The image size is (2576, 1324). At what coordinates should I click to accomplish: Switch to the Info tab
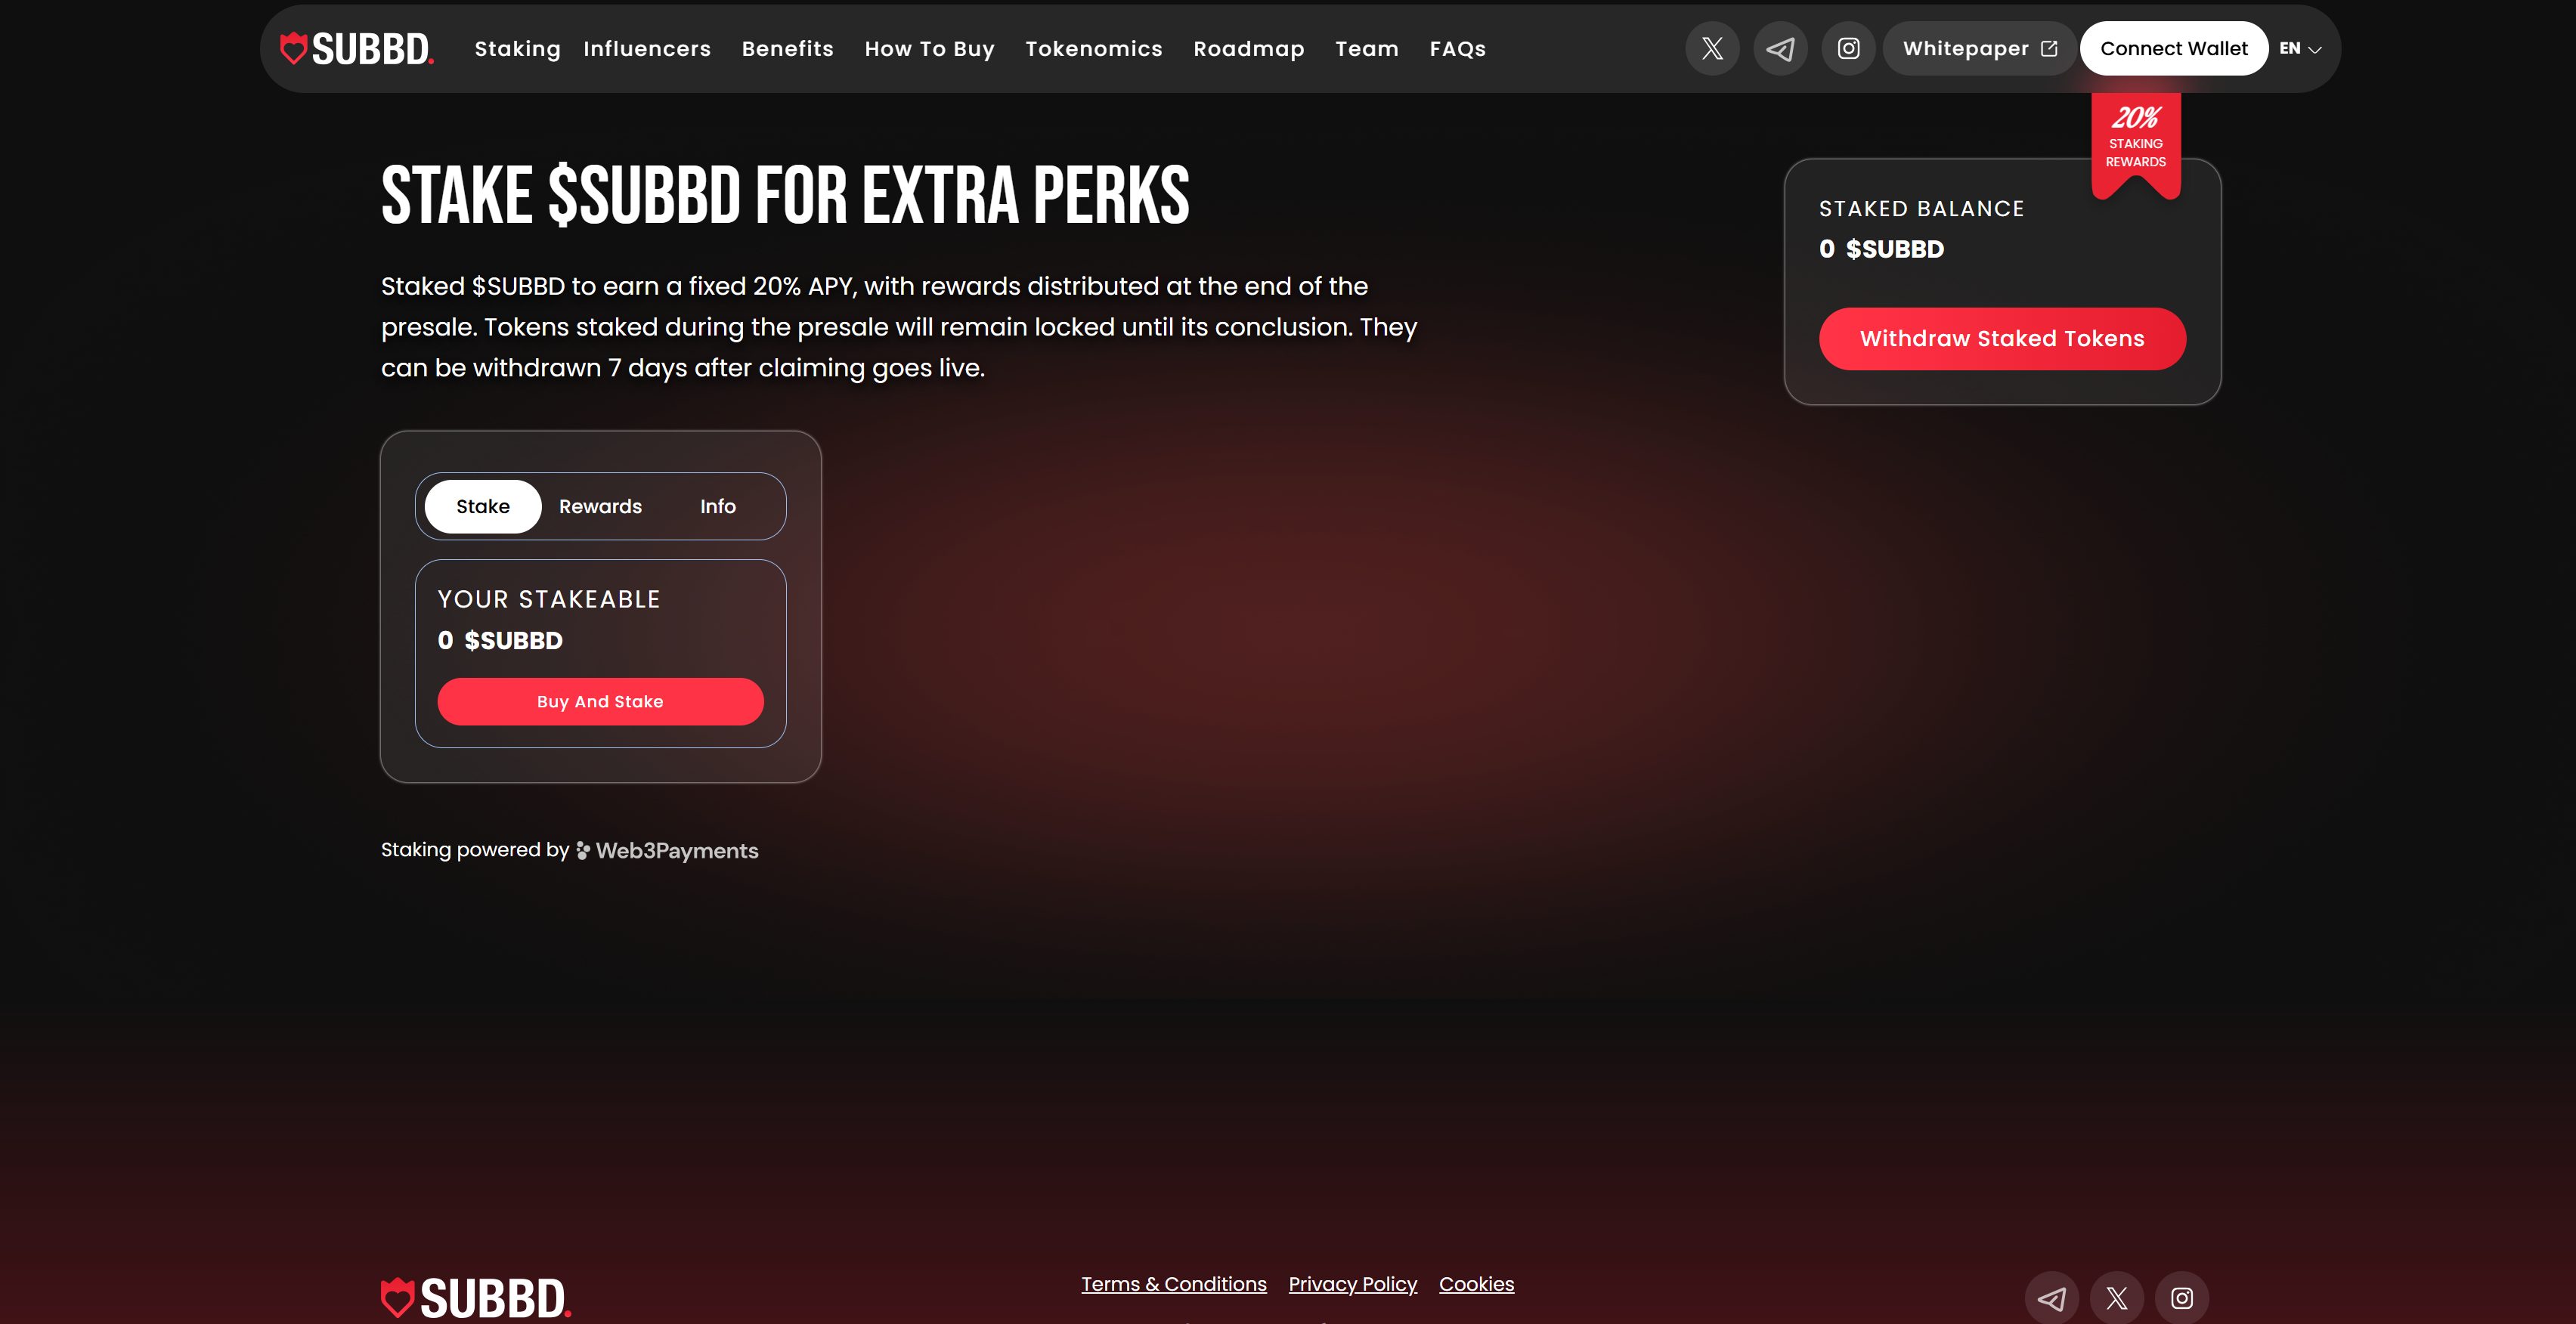718,506
